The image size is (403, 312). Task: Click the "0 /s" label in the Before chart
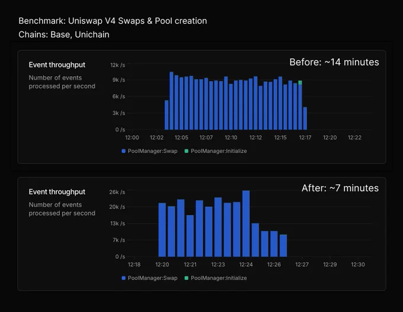[x=120, y=129]
